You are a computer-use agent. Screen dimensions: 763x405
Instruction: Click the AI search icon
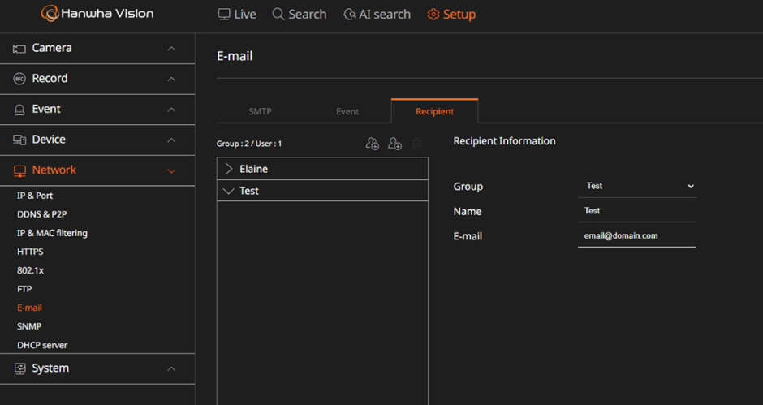point(349,14)
